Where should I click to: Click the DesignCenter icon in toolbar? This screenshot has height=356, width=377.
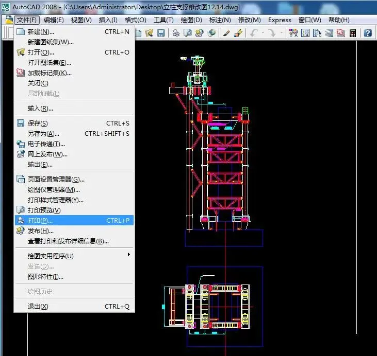pyautogui.click(x=305, y=33)
